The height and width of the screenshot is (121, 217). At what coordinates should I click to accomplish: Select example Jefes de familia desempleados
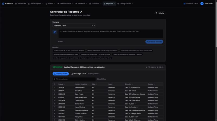click(x=66, y=54)
